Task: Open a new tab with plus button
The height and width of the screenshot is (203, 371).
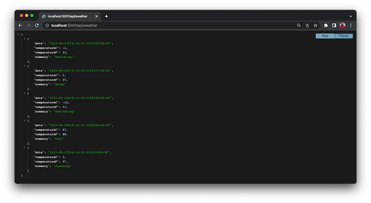Action: (106, 16)
